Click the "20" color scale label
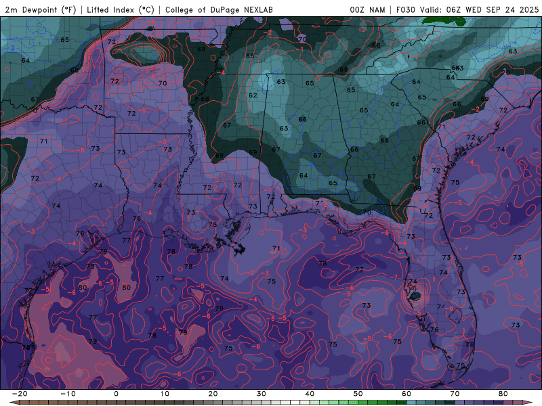This screenshot has width=542, height=406. point(213,394)
